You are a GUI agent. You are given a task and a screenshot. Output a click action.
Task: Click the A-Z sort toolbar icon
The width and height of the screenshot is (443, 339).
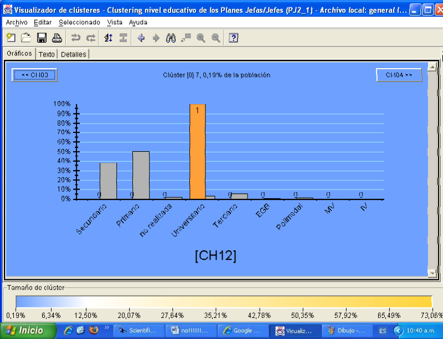click(108, 38)
